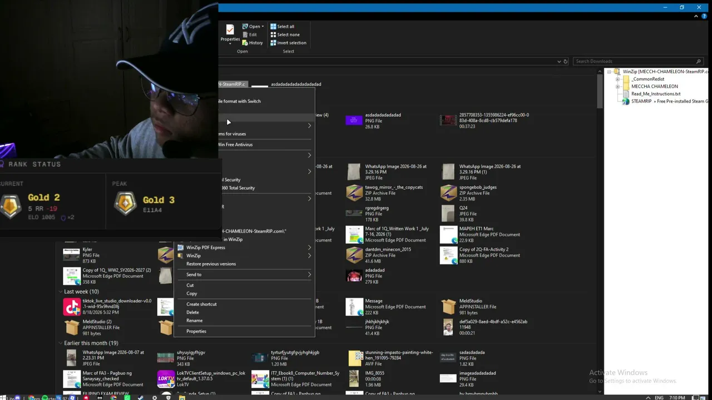Choose Restore previous versions
The width and height of the screenshot is (712, 400).
245,264
